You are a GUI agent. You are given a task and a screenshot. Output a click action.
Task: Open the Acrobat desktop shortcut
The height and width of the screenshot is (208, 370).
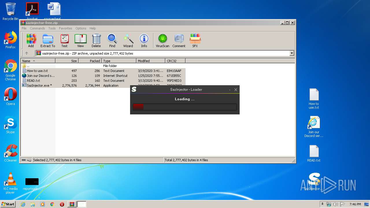pyautogui.click(x=32, y=12)
